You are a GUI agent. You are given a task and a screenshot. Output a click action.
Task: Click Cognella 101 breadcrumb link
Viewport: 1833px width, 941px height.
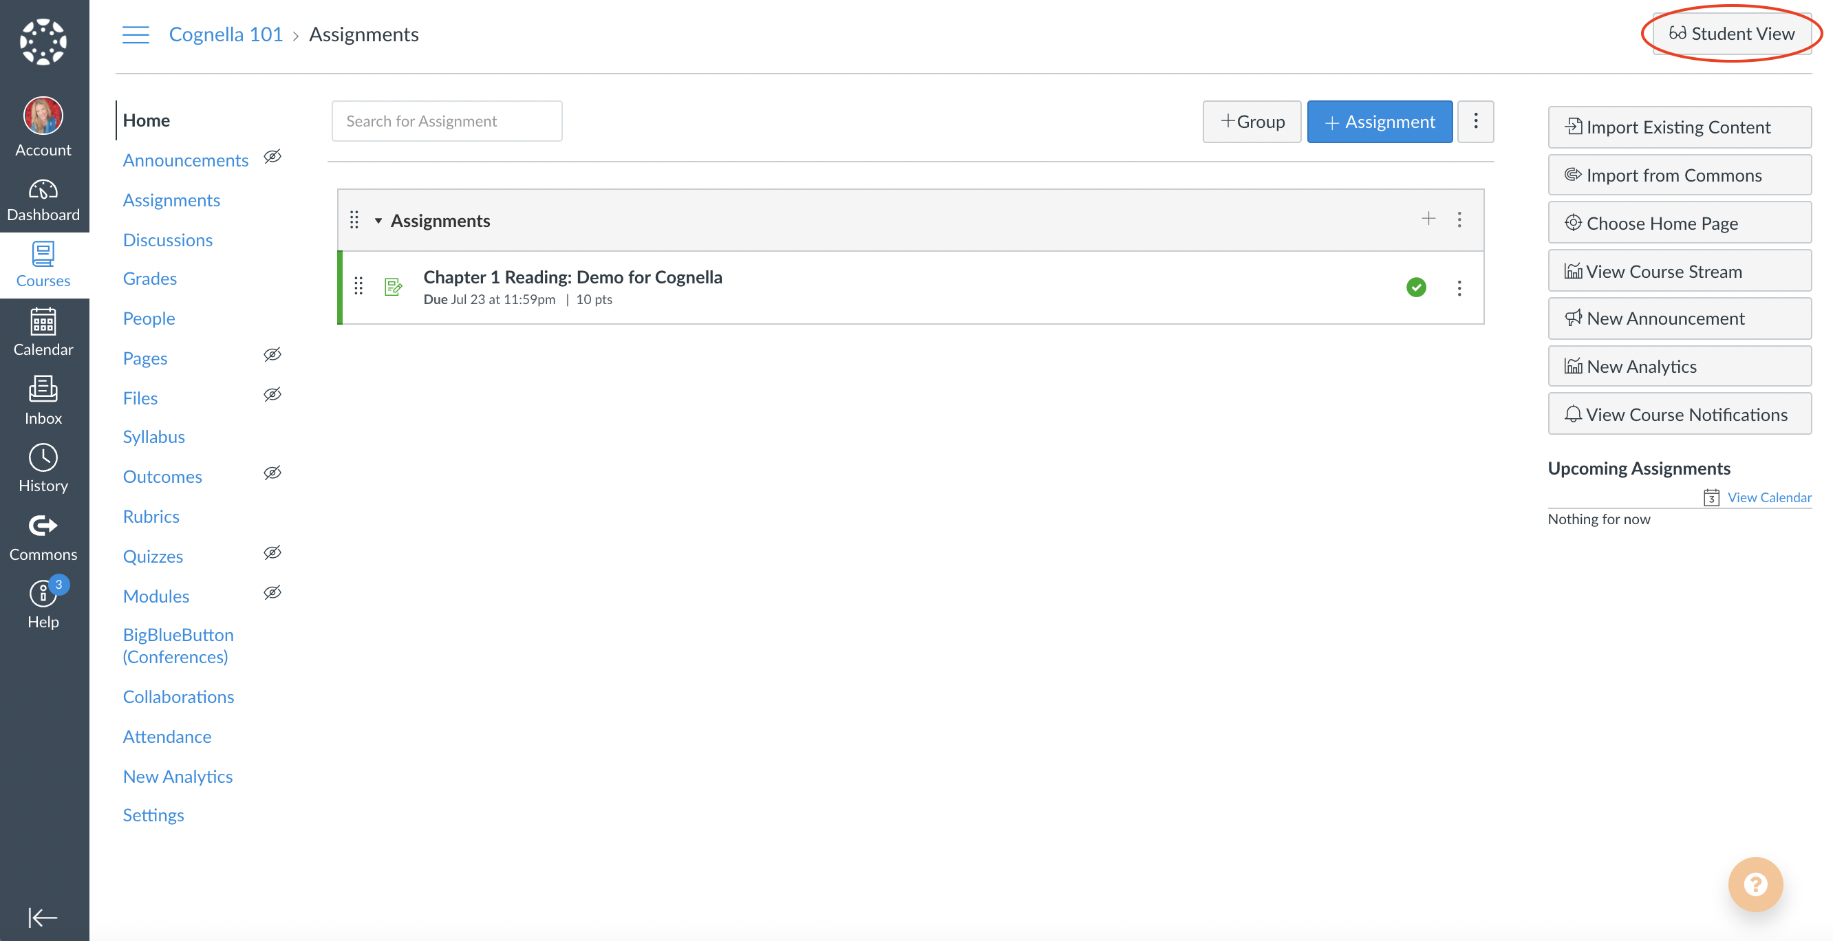point(226,34)
